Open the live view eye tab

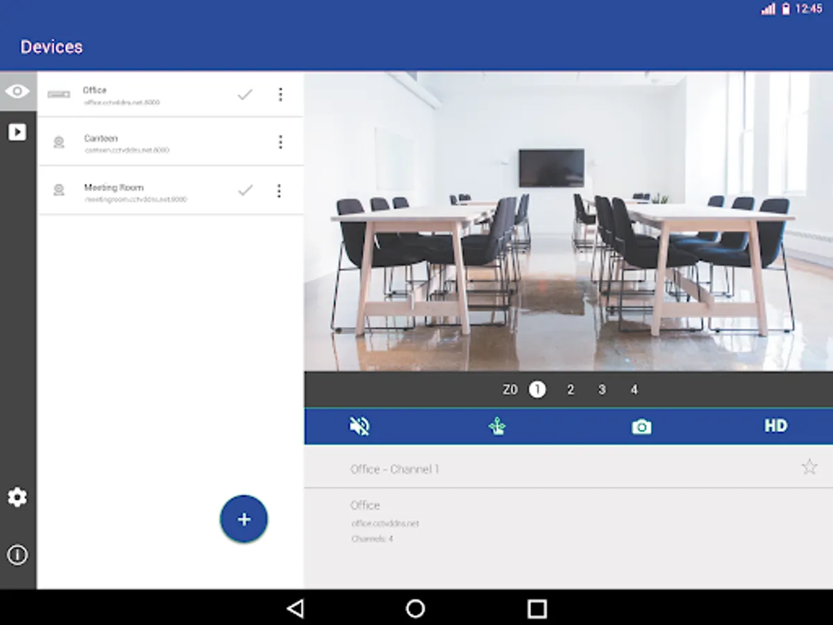point(17,91)
